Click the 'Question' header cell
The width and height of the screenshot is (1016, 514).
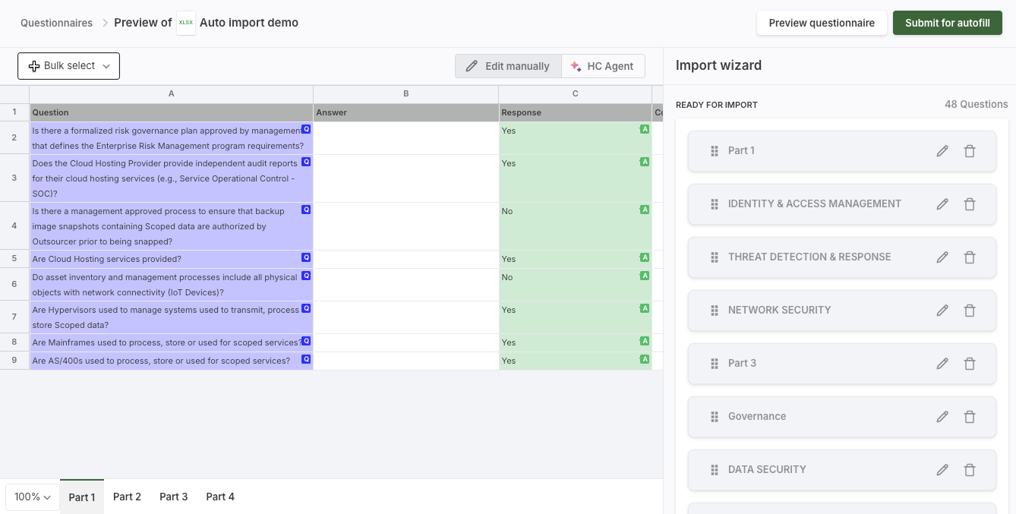[x=172, y=112]
